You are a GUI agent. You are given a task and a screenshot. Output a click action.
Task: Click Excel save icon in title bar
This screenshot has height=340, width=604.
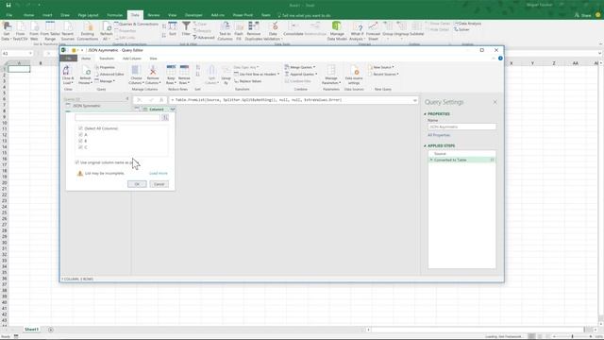[x=8, y=5]
